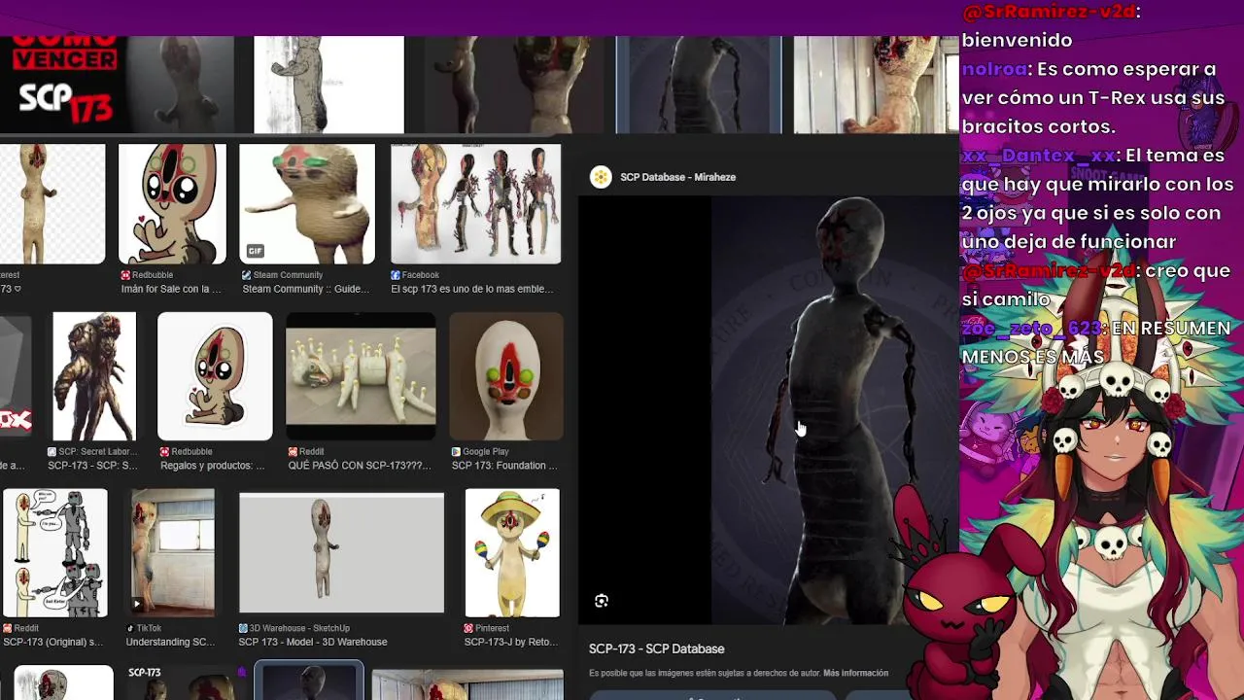
Task: Open the 'SCP-173 - SCP Database' title link
Action: click(x=656, y=648)
